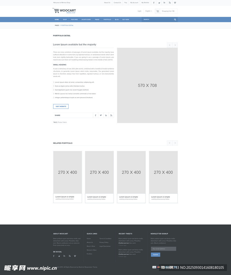Open footer link Women's Wear
Screen dimensions: 231x275
click(91, 250)
